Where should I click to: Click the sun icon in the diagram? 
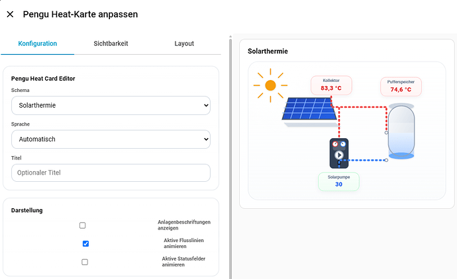click(x=270, y=85)
